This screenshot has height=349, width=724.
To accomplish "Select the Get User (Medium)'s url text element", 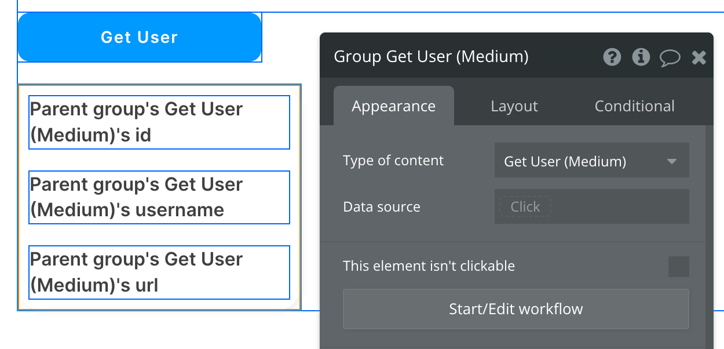I will click(x=159, y=272).
